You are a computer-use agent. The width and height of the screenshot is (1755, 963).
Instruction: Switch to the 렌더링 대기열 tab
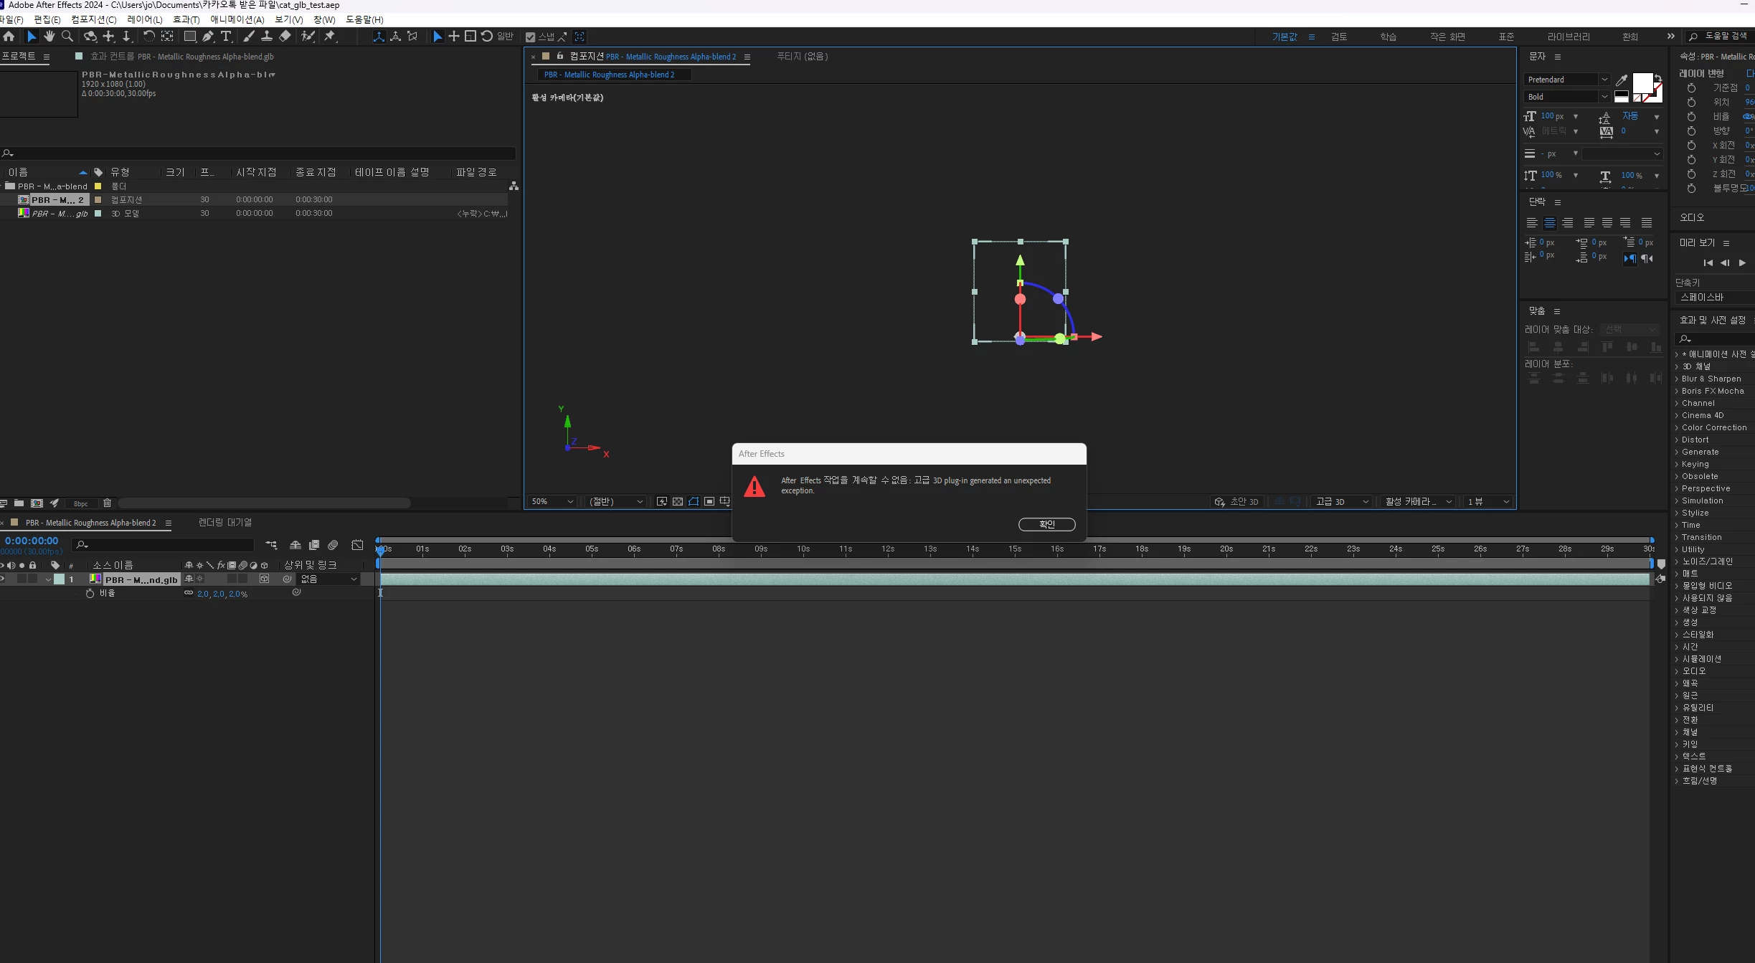pyautogui.click(x=224, y=522)
